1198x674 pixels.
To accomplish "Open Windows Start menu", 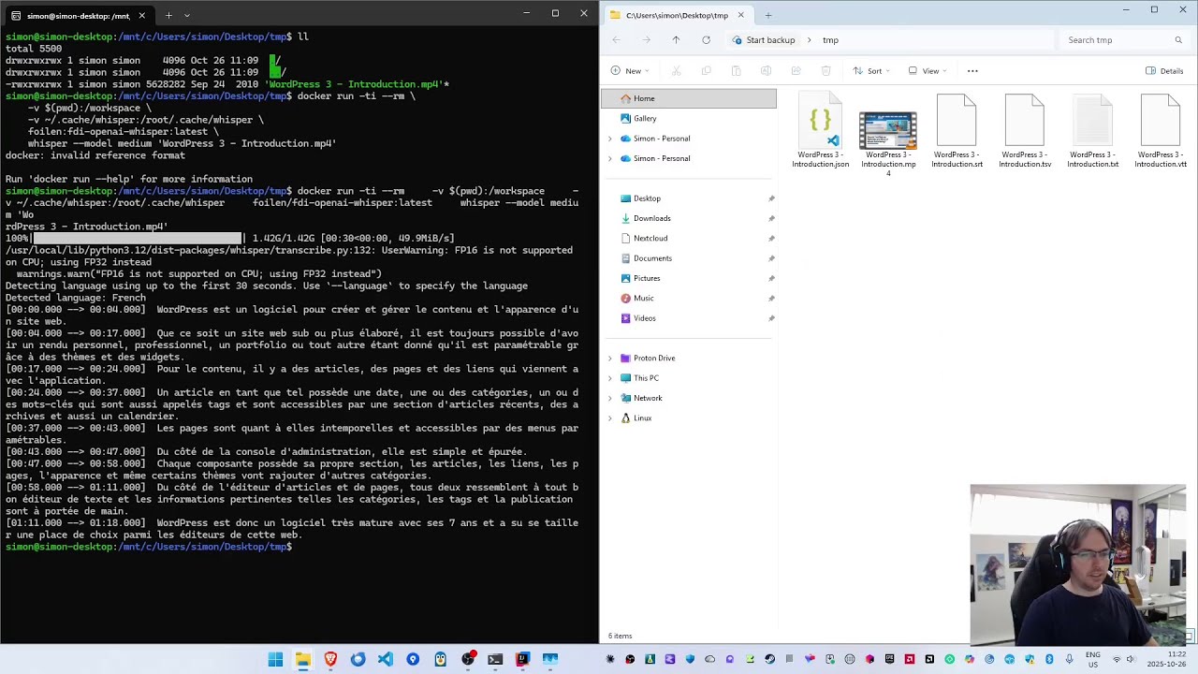I will [x=275, y=660].
